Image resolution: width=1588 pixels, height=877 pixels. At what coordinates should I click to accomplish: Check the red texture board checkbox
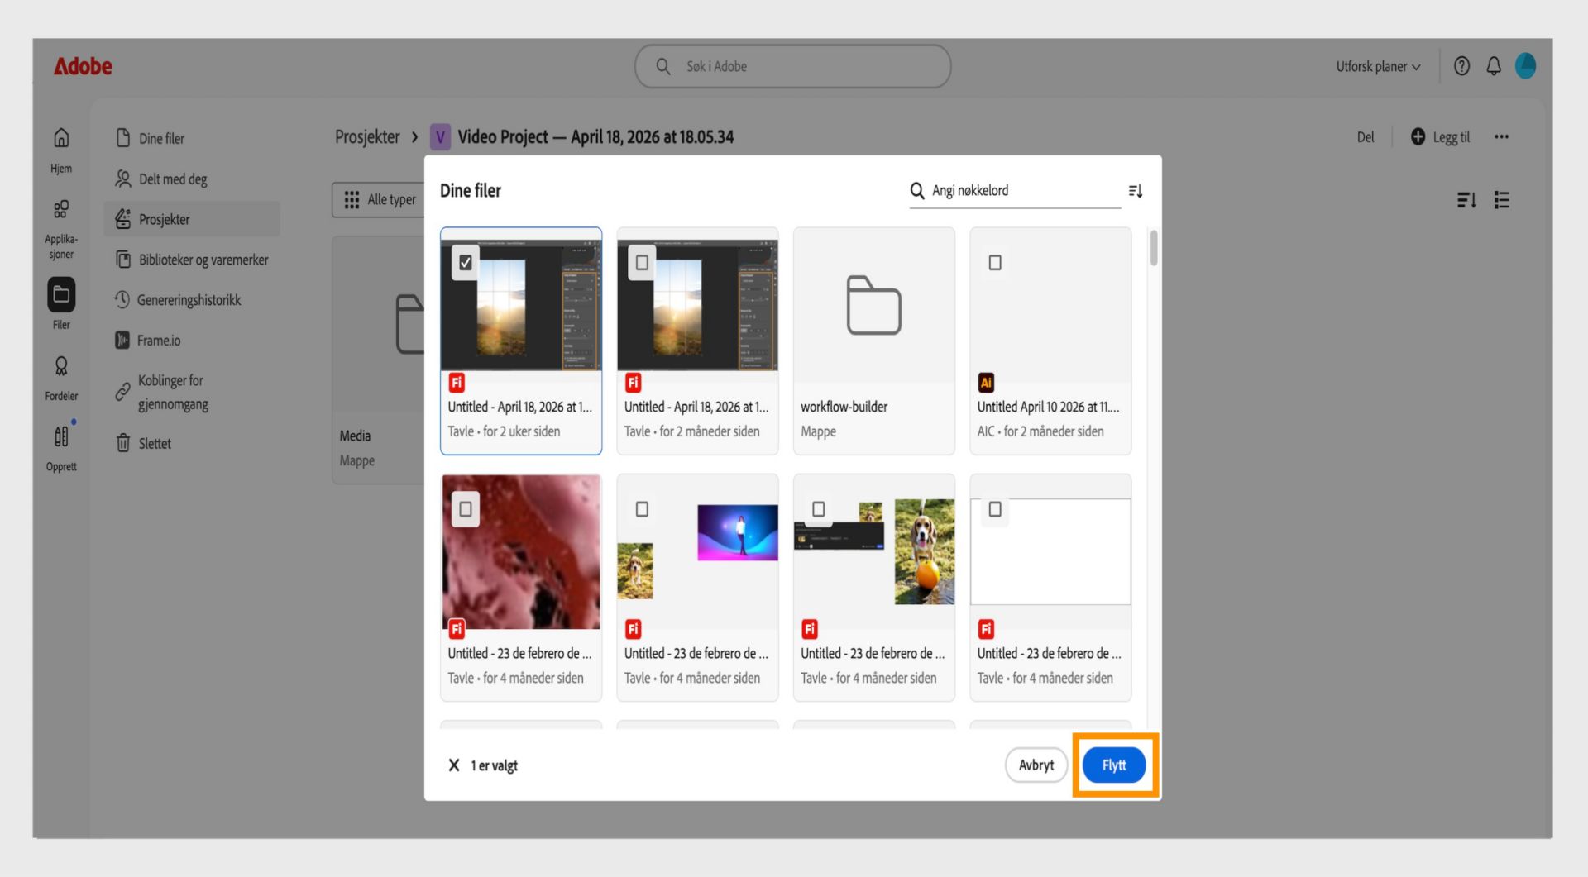click(x=466, y=509)
